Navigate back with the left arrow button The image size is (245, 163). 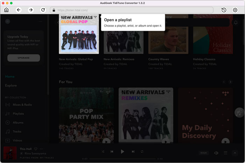(19, 10)
